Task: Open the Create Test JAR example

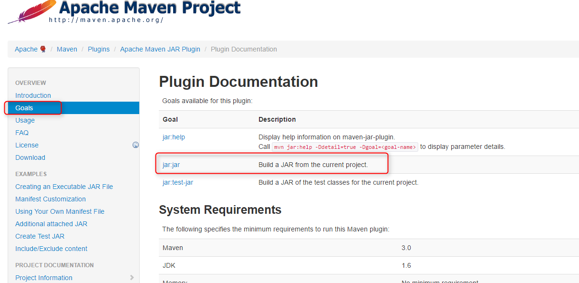Action: pos(40,236)
